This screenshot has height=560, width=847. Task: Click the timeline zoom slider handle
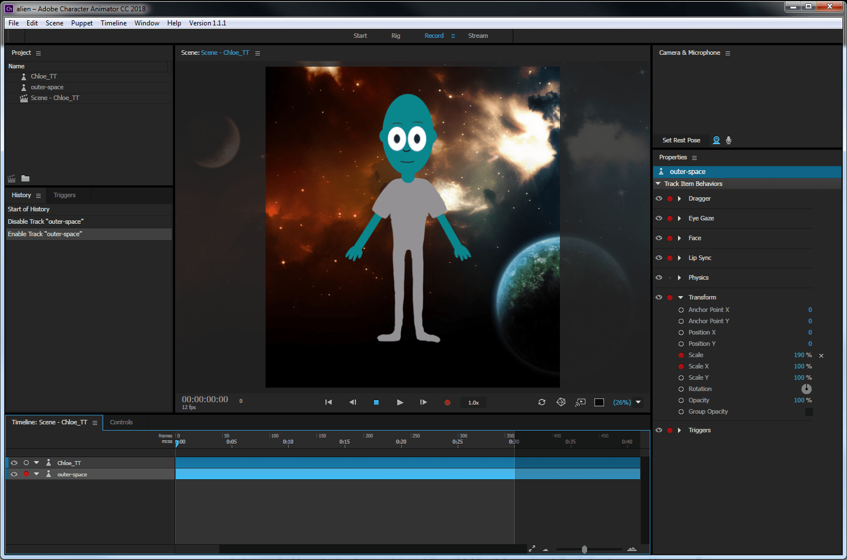pos(584,549)
